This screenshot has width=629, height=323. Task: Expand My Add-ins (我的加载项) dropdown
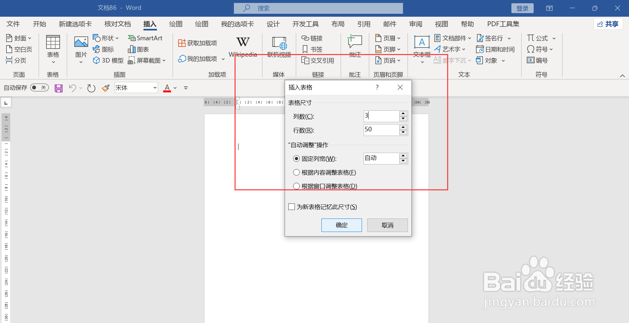click(223, 59)
